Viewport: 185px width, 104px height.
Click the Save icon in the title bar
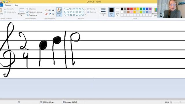(x=1, y=1)
